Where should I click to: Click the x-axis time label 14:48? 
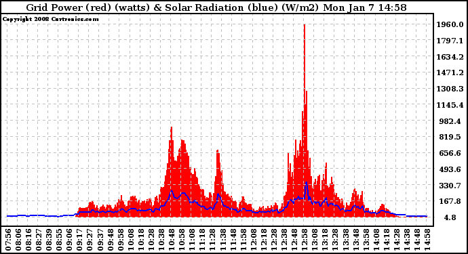coord(417,240)
